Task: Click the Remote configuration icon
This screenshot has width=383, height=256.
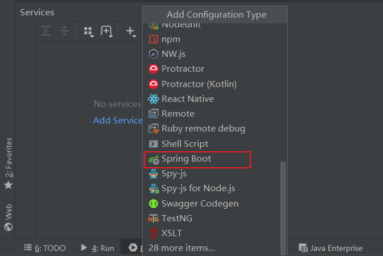Action: pos(154,114)
